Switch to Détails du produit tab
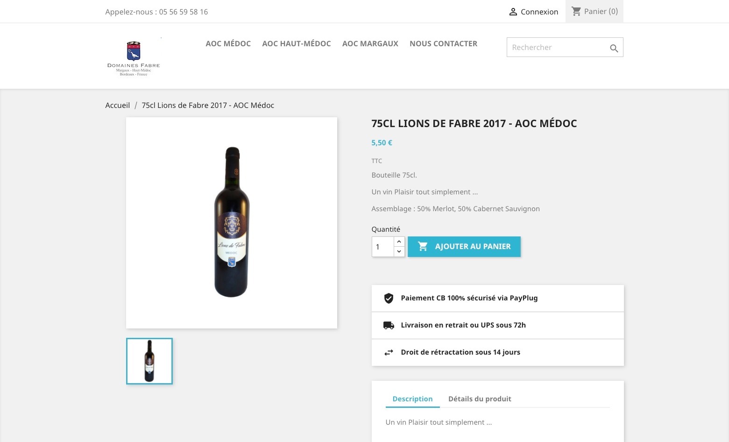This screenshot has width=729, height=442. pyautogui.click(x=480, y=399)
